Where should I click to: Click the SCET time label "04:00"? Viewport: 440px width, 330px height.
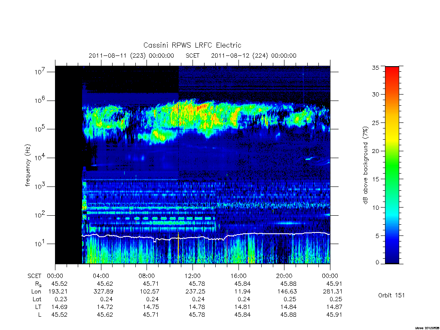tap(101, 276)
